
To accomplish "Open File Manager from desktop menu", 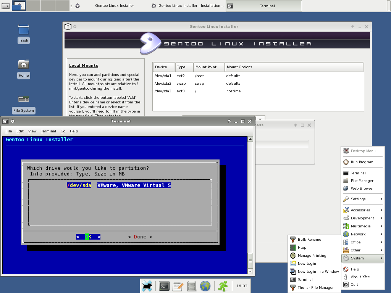I will coord(362,180).
